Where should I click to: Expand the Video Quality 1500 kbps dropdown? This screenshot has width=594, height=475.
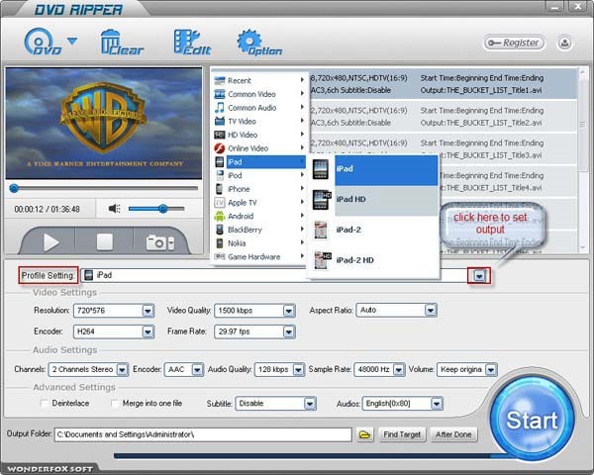289,311
